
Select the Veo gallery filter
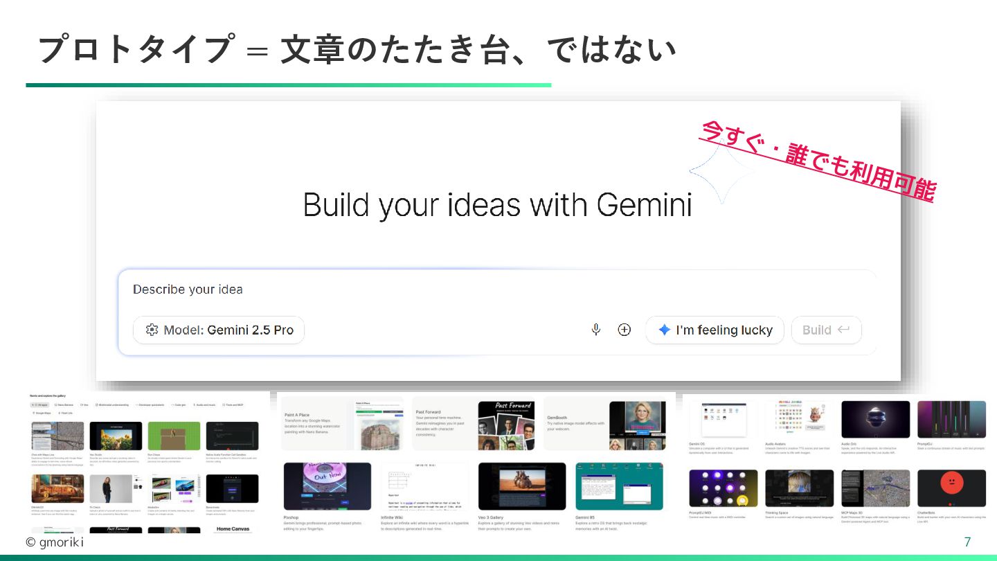[x=84, y=404]
